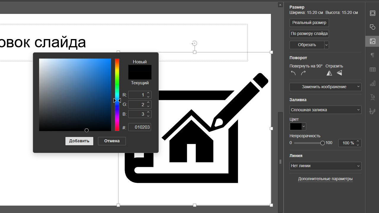Increase R value with up arrow
The width and height of the screenshot is (379, 213).
pos(148,93)
